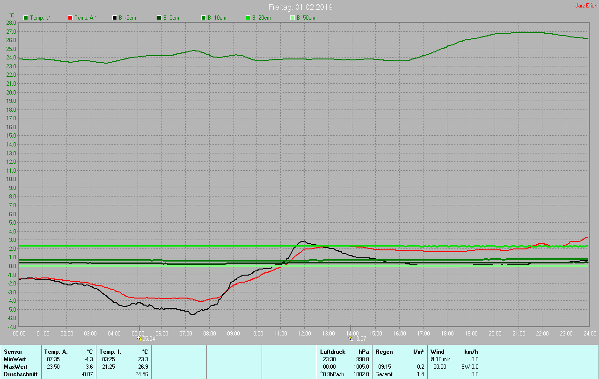Click the Regen header in the stats panel

[x=384, y=351]
